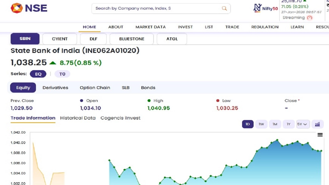
Task: Switch chart range to 1D
Action: tap(248, 124)
